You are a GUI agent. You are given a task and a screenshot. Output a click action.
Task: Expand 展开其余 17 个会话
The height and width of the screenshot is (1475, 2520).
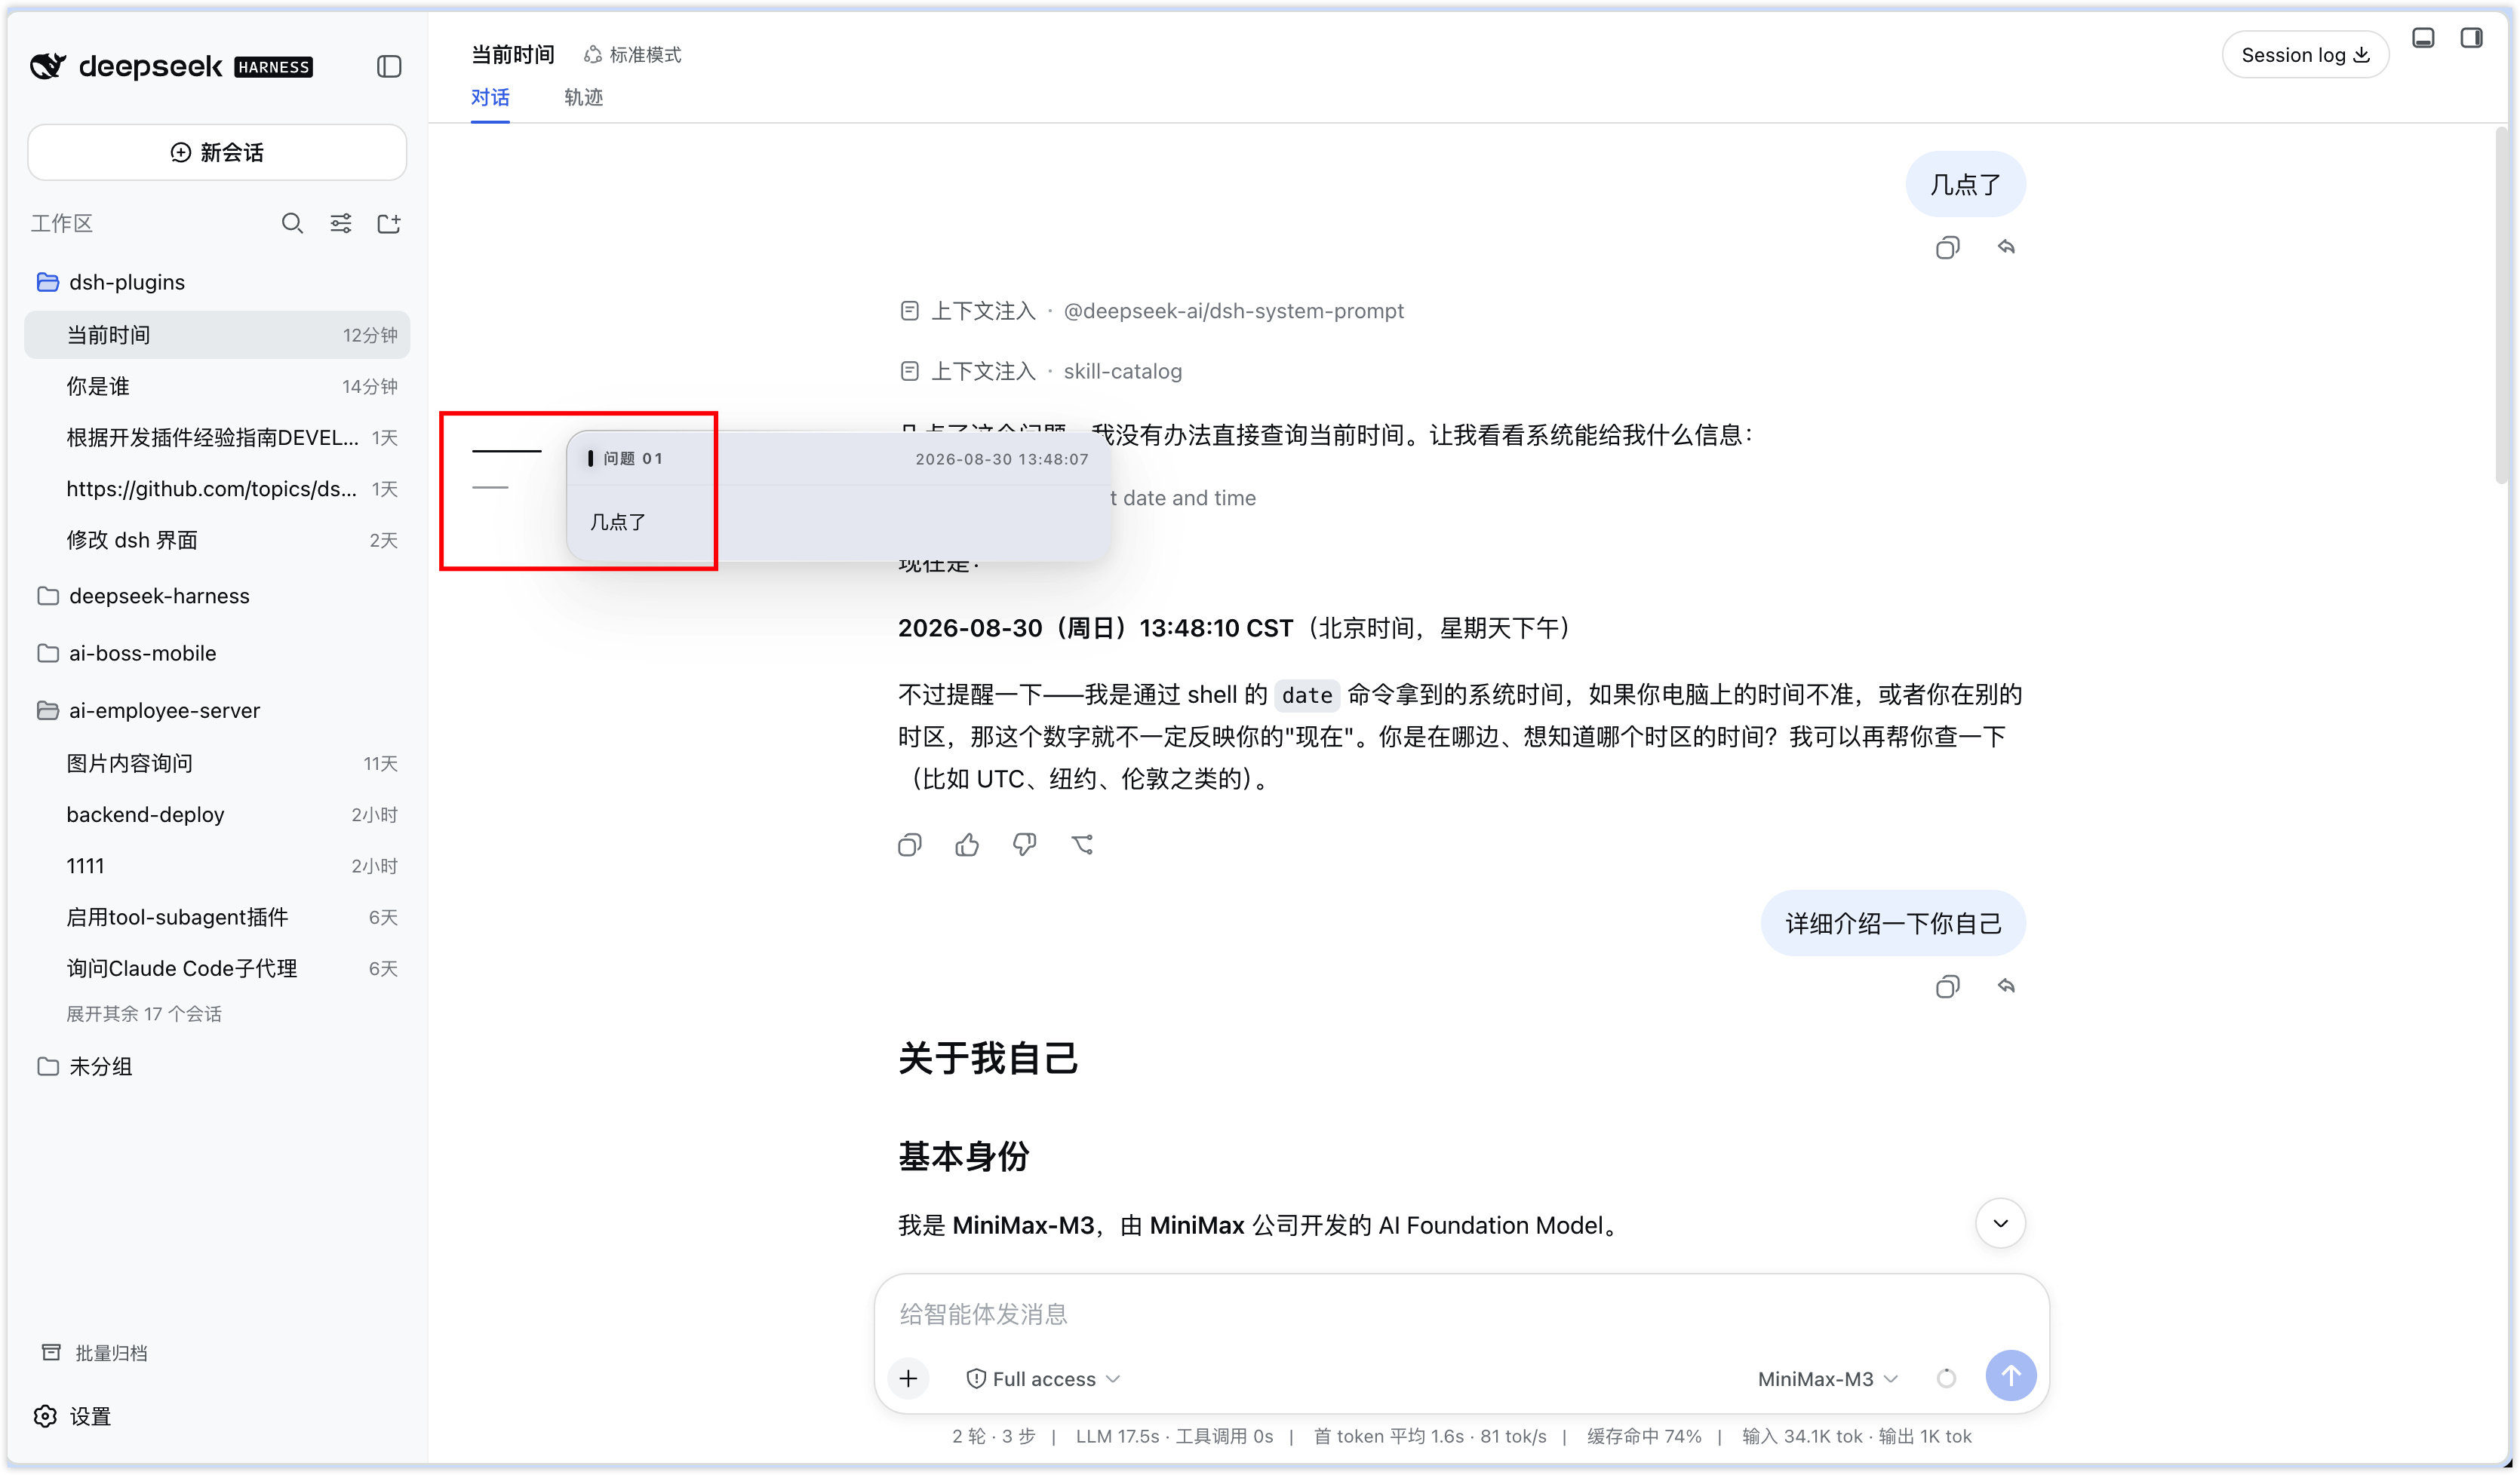[x=144, y=1015]
